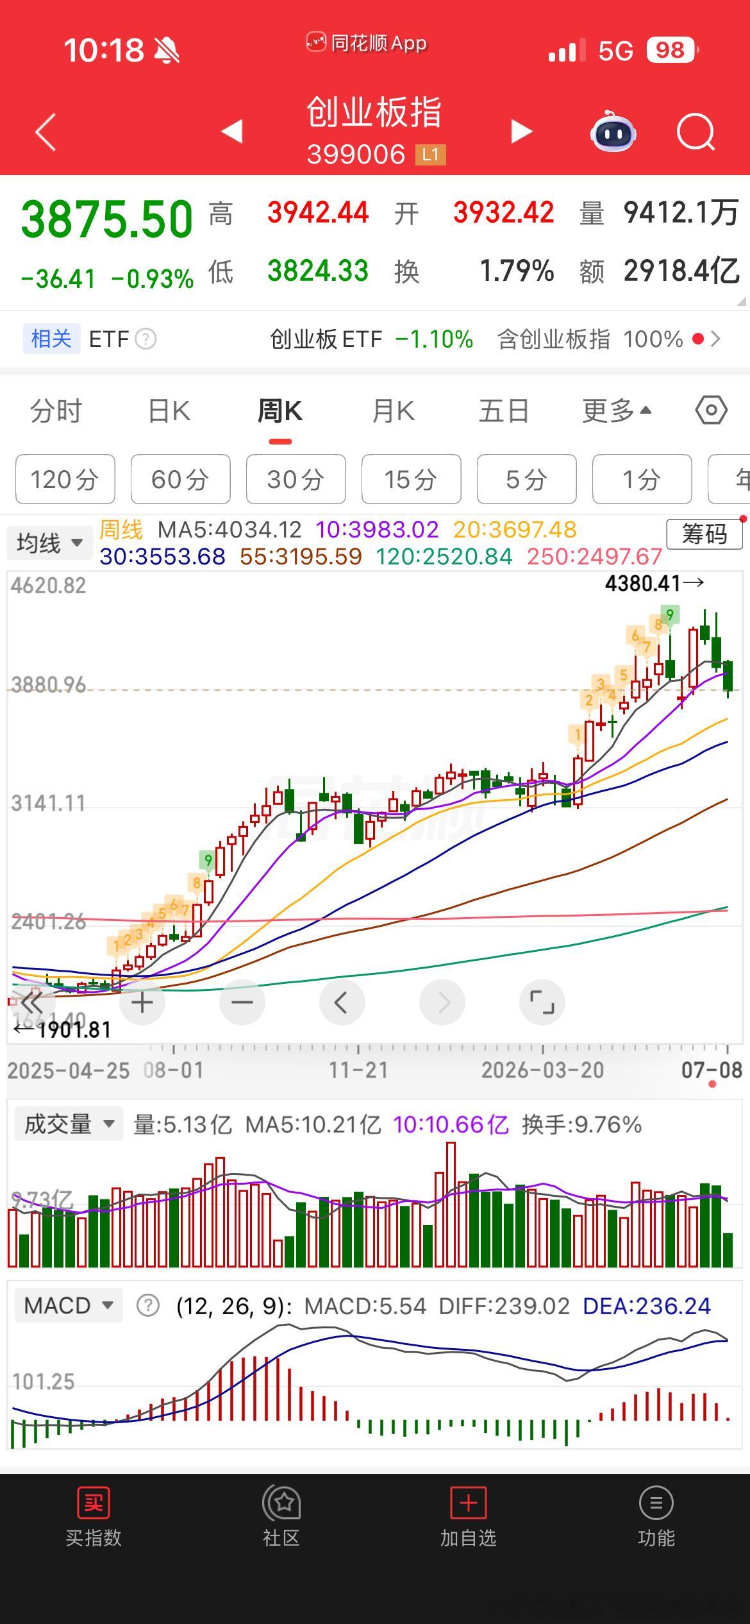The width and height of the screenshot is (750, 1624).
Task: Switch to the 分时 tab
Action: [x=56, y=410]
